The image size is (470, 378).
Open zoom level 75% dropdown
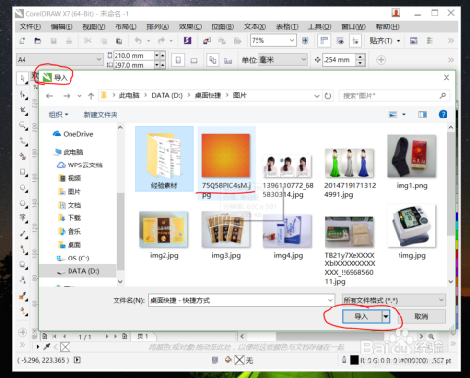(x=292, y=40)
